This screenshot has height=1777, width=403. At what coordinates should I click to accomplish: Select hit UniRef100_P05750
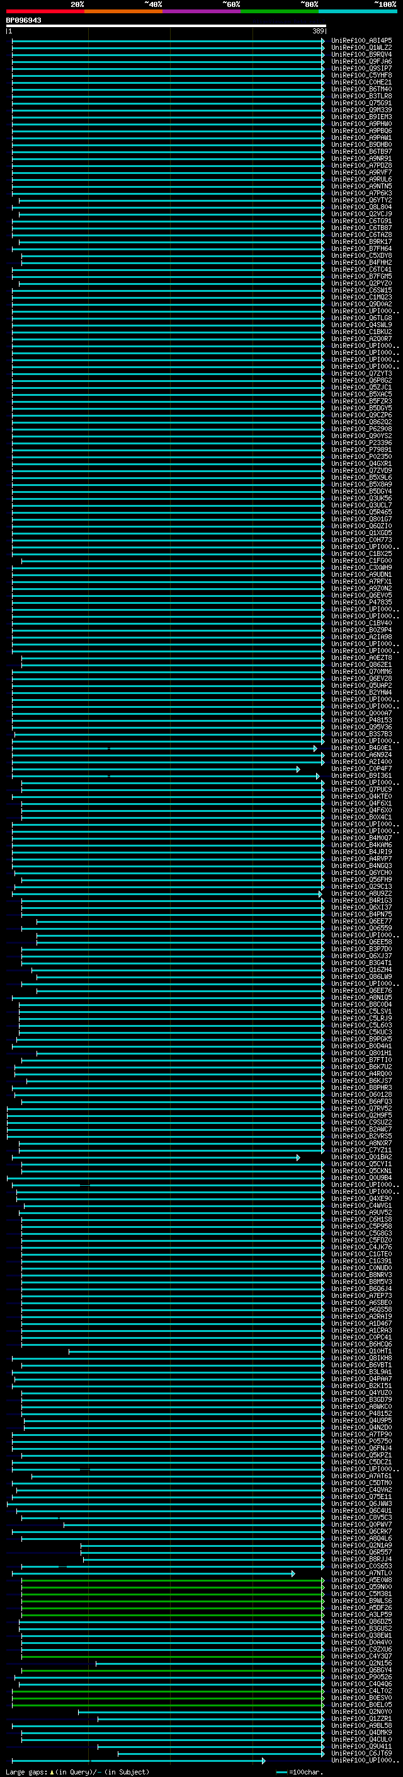point(361,1442)
